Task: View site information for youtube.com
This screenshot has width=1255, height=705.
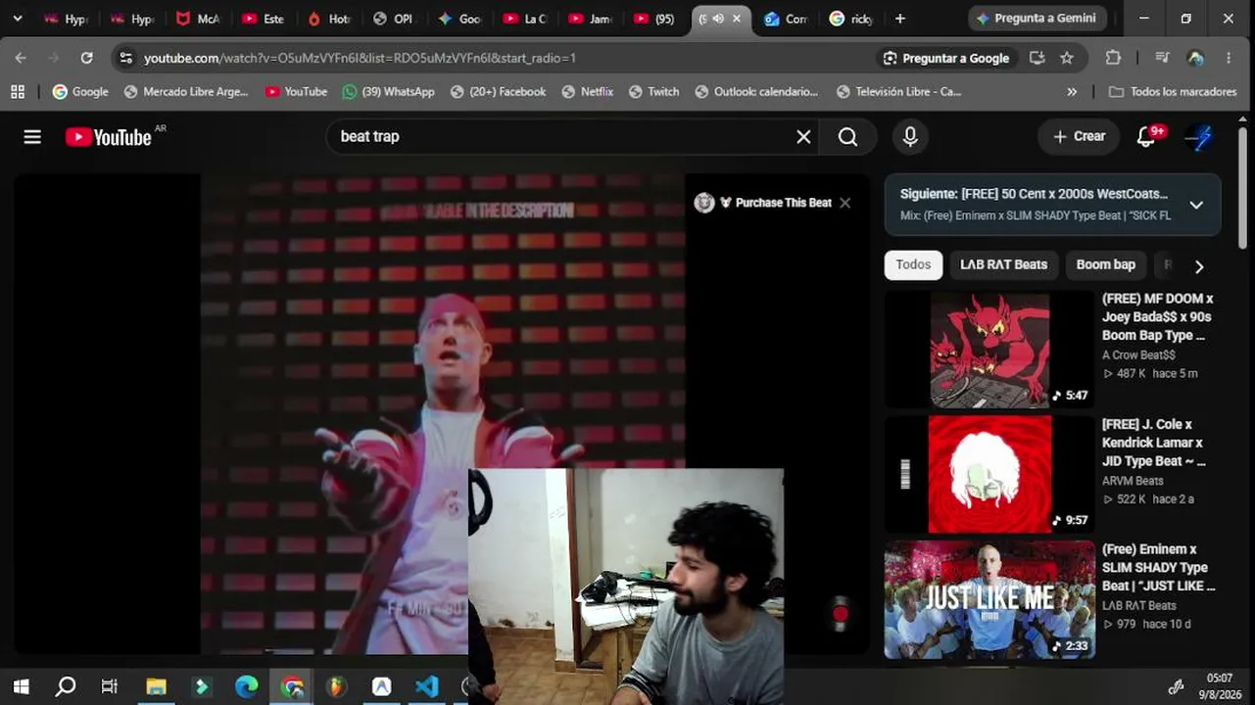Action: [125, 58]
